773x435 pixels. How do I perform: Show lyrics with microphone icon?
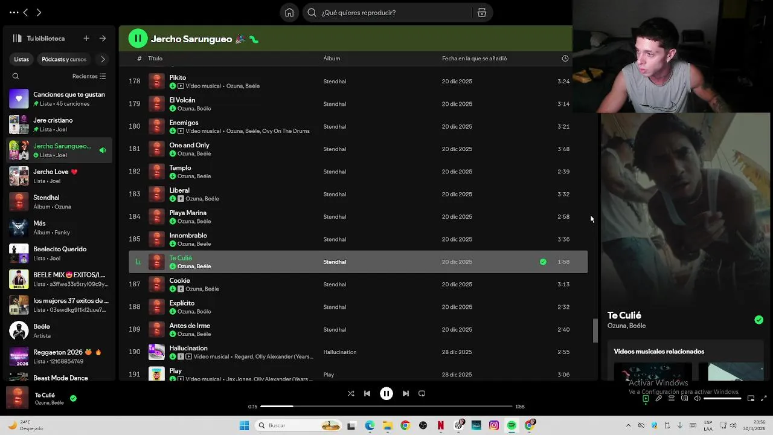pyautogui.click(x=658, y=398)
